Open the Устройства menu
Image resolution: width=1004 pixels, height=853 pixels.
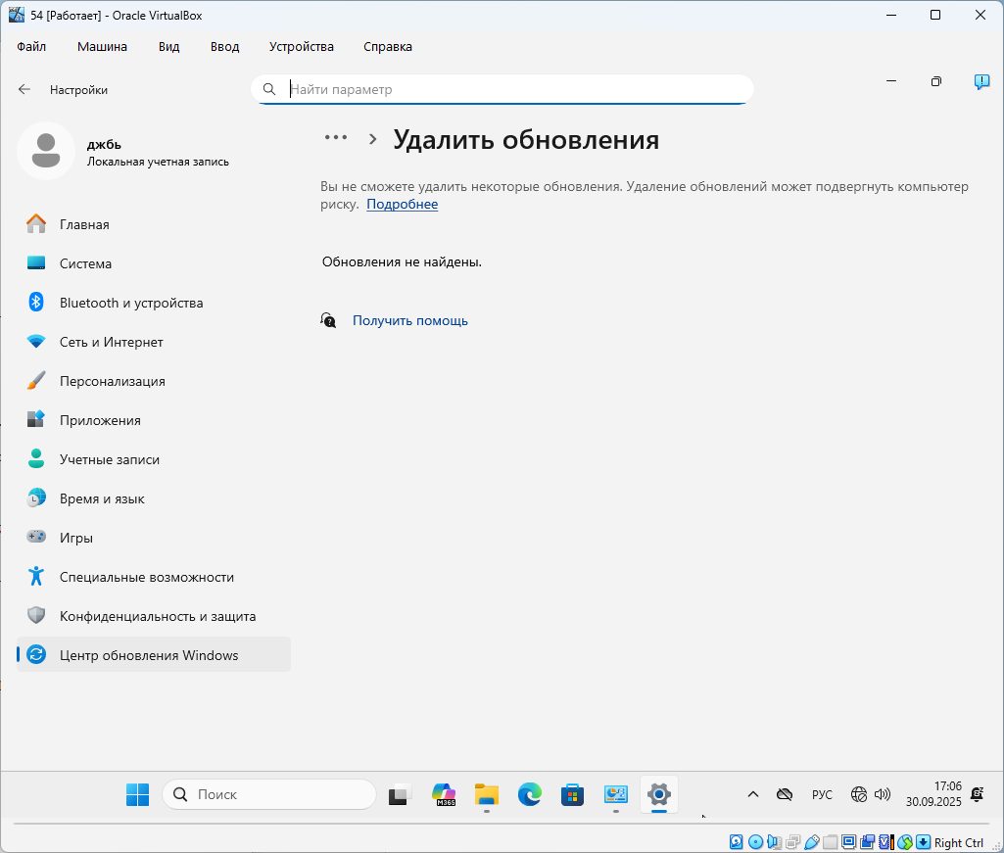pos(302,46)
